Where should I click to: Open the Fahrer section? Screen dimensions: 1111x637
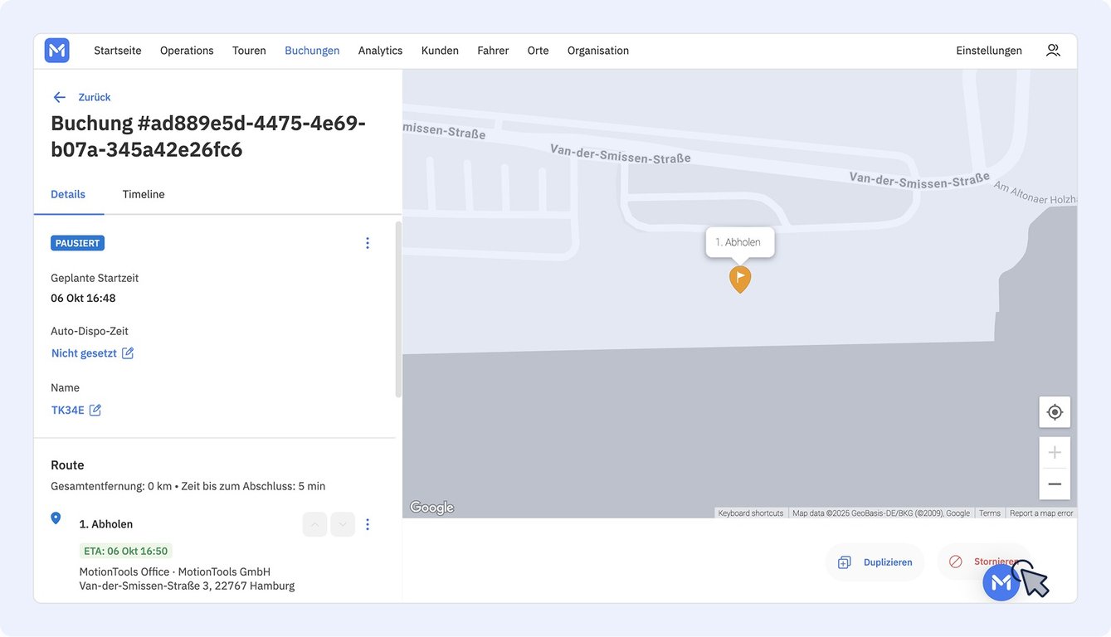pos(493,51)
